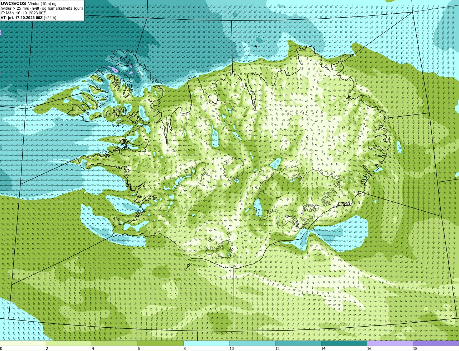Screen dimensions: 459x351
Task: Click the '8' label on the wind scale
Action: point(185,348)
